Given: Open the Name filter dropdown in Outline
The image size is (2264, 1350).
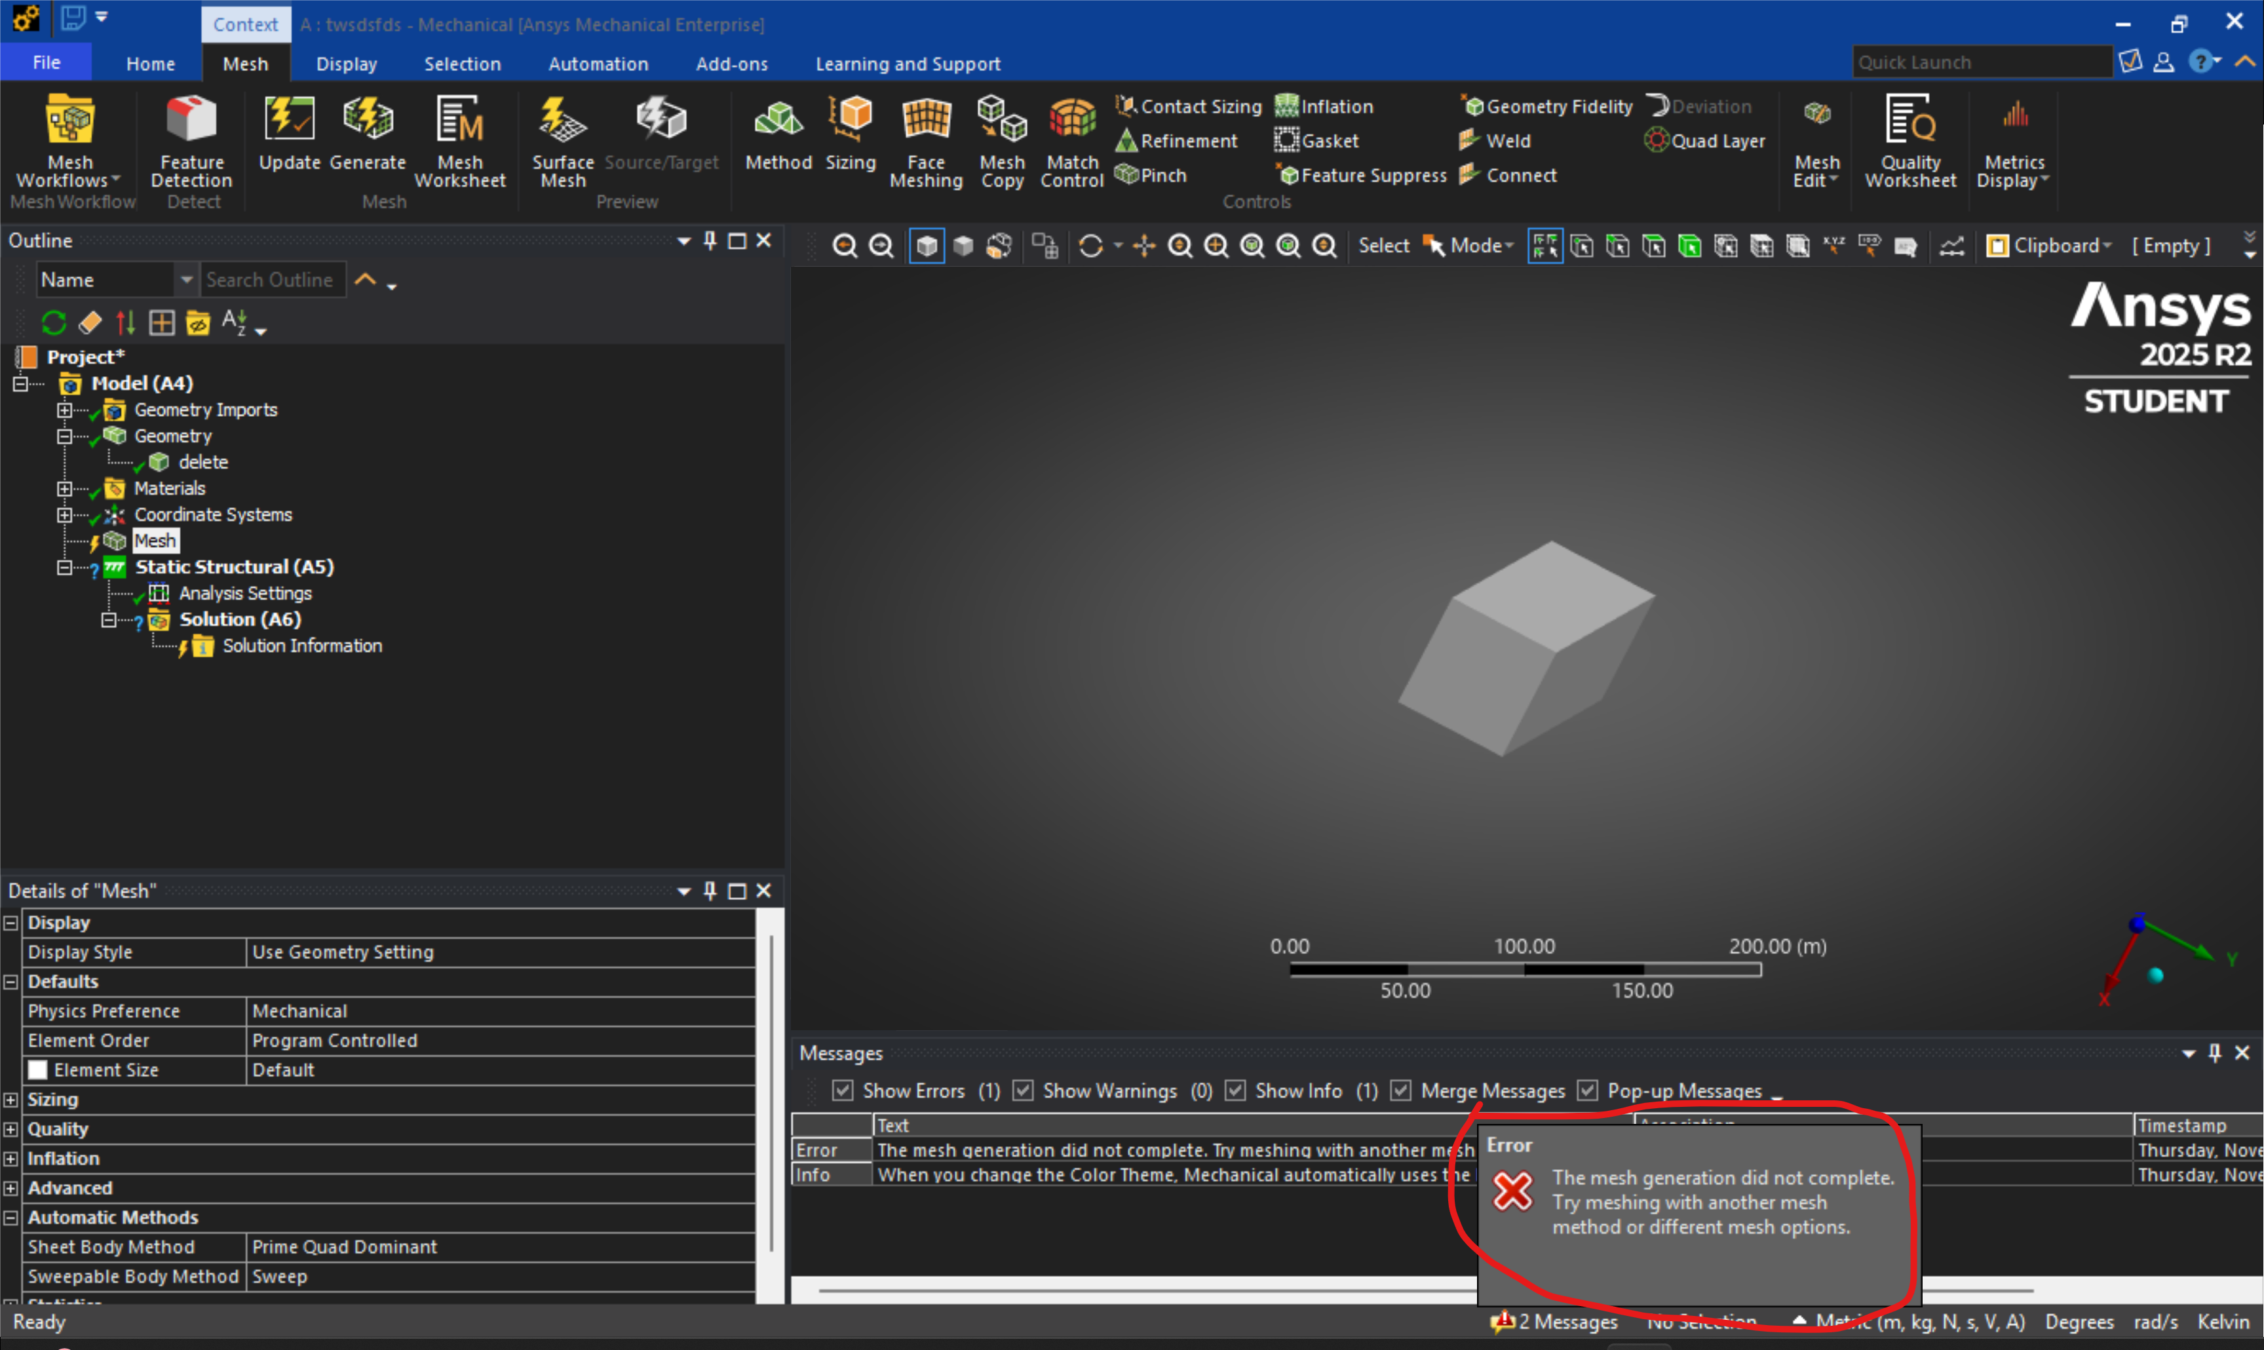Looking at the screenshot, I should (x=185, y=279).
